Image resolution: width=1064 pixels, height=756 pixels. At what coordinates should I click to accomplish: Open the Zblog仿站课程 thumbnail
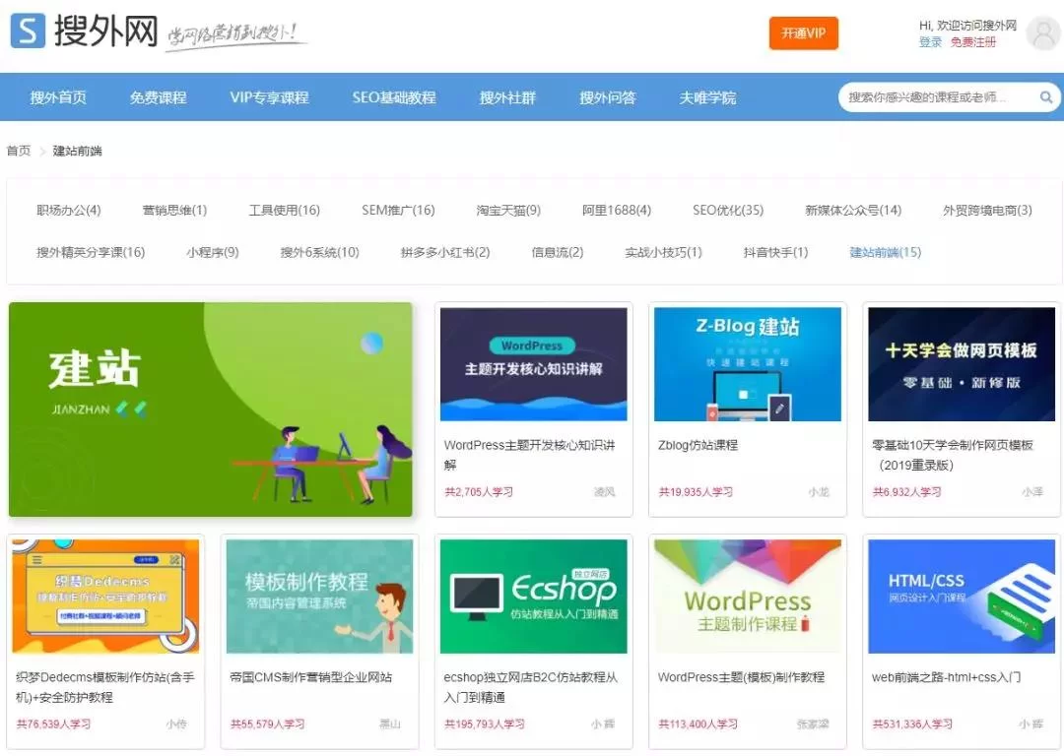[x=746, y=366]
